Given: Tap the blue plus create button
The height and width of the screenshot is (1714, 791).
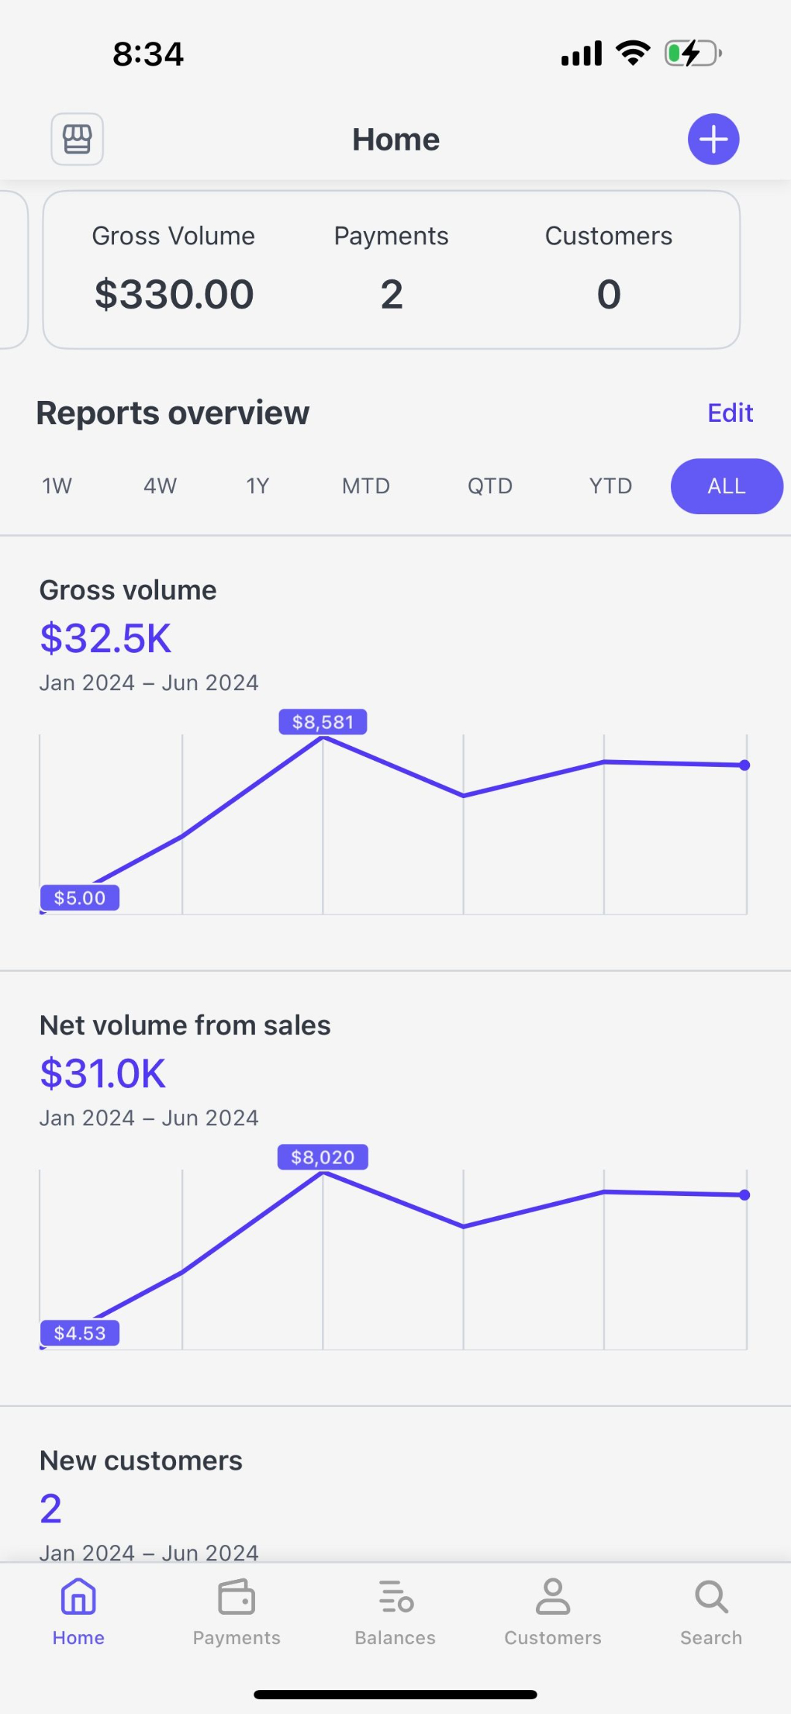Looking at the screenshot, I should pos(713,139).
